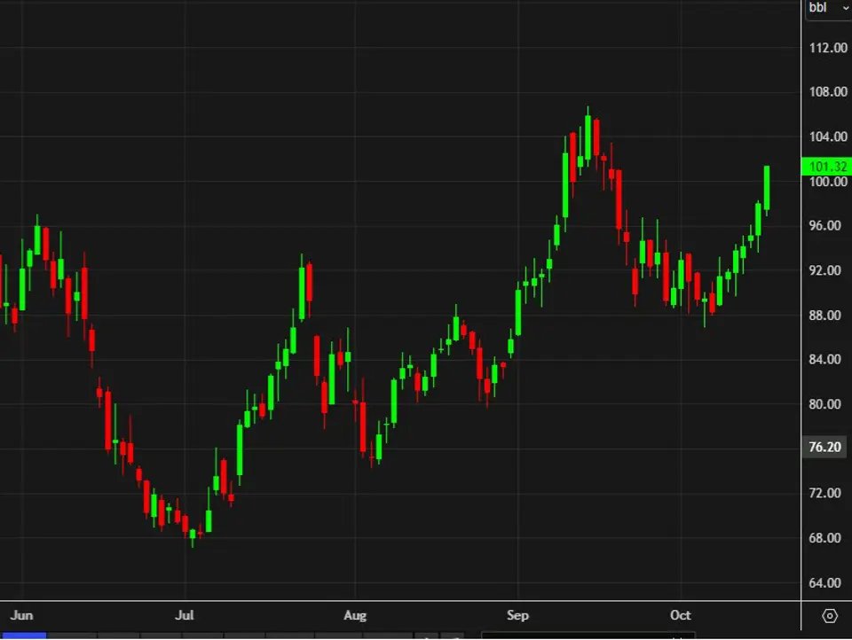Click the 96.00 price axis label
Screen dimensions: 852x640
click(824, 225)
